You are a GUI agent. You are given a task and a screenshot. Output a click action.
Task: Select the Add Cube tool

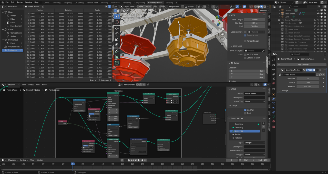[x=117, y=63]
